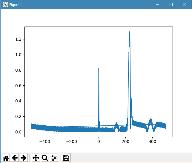Click the y-axis tick label 0.2
The height and width of the screenshot is (163, 192).
pos(19,116)
